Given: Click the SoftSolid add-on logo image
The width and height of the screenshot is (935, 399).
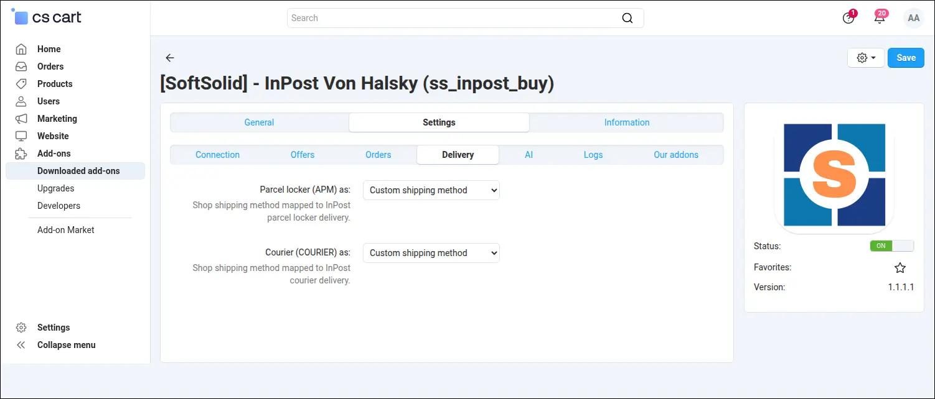Looking at the screenshot, I should pyautogui.click(x=834, y=175).
